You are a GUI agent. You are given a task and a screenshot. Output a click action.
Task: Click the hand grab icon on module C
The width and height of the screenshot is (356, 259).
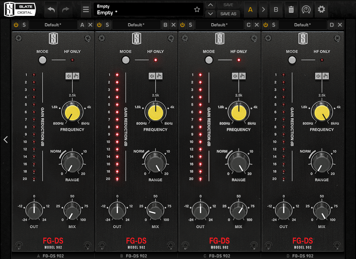tap(242, 75)
